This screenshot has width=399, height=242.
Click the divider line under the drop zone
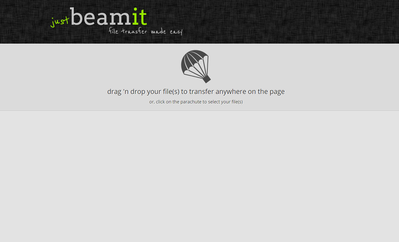click(199, 111)
